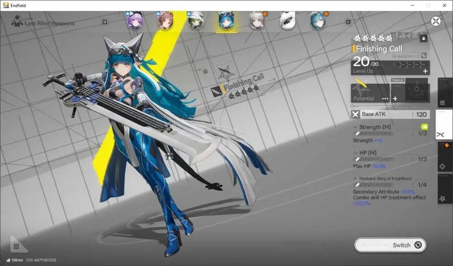Click the Greatsword weapon type icon
453x266 pixels.
pos(424,55)
